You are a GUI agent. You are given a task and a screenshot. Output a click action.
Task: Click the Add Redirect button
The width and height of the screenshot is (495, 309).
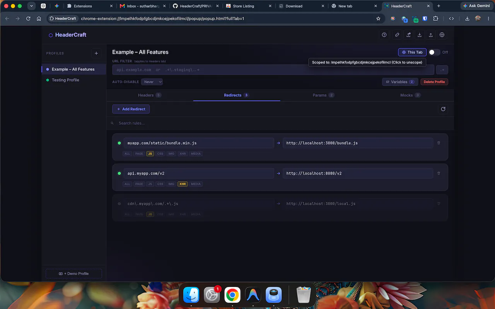point(131,109)
